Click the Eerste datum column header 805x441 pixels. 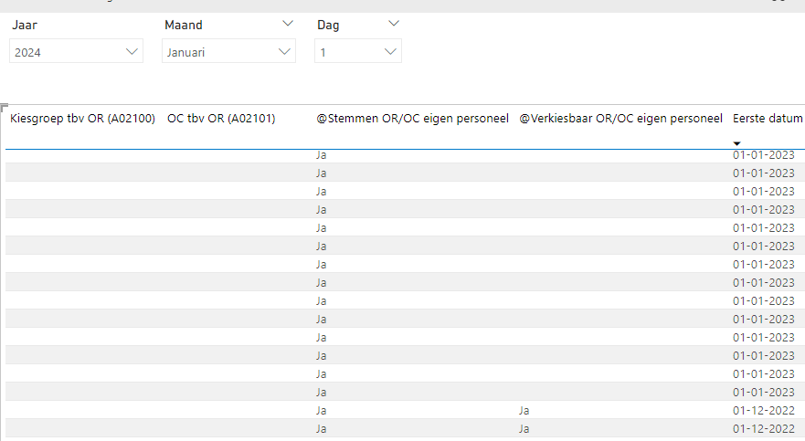click(x=768, y=119)
